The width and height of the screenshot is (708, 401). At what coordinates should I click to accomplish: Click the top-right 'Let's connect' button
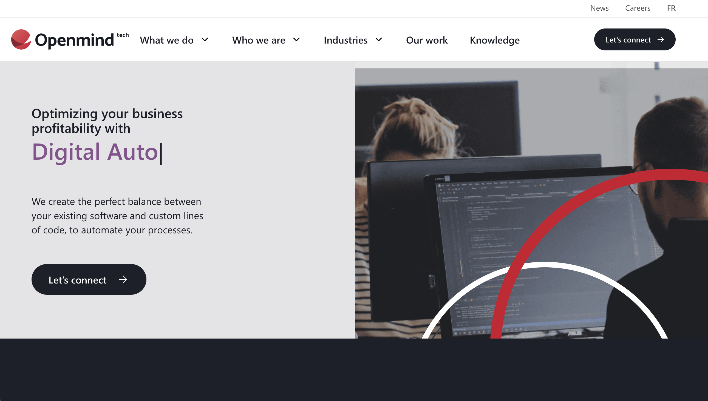[x=635, y=39]
